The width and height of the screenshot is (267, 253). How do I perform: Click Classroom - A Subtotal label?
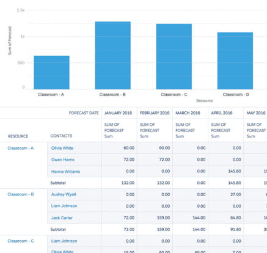(x=58, y=183)
